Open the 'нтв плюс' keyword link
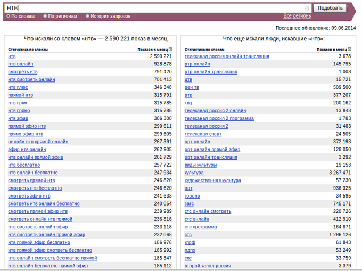The image size is (362, 271). coord(18,87)
